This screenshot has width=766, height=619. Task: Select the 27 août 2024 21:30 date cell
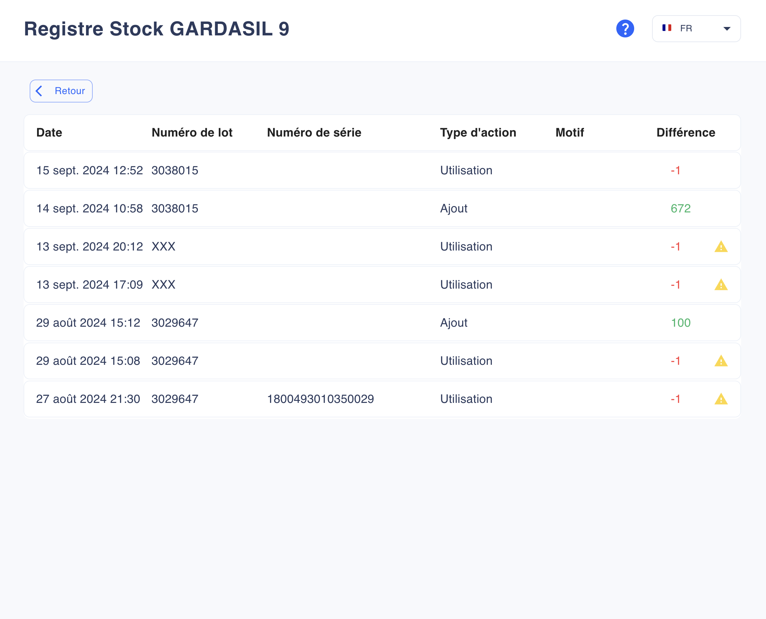coord(88,399)
